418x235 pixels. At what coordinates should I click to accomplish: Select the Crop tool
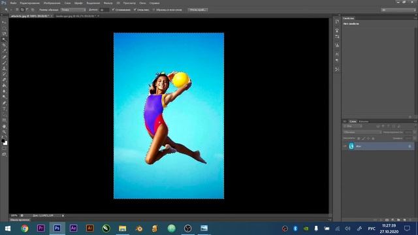[4, 45]
